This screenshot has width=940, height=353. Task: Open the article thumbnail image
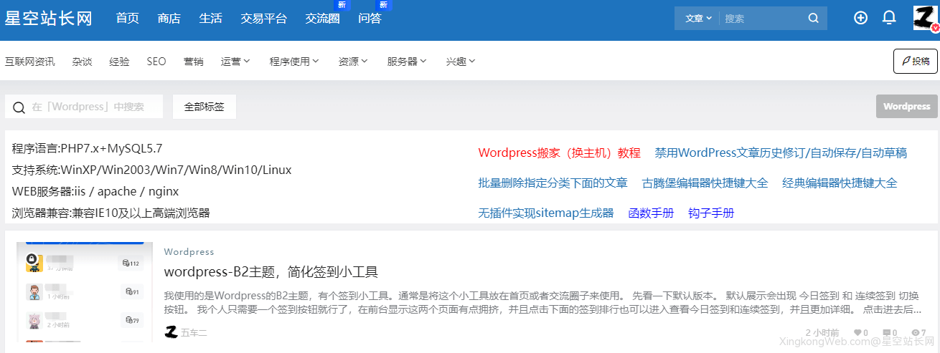click(x=85, y=291)
